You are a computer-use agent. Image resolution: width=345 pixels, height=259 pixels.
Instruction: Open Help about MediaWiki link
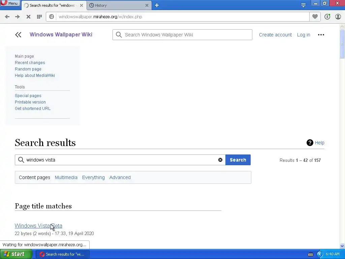click(35, 75)
